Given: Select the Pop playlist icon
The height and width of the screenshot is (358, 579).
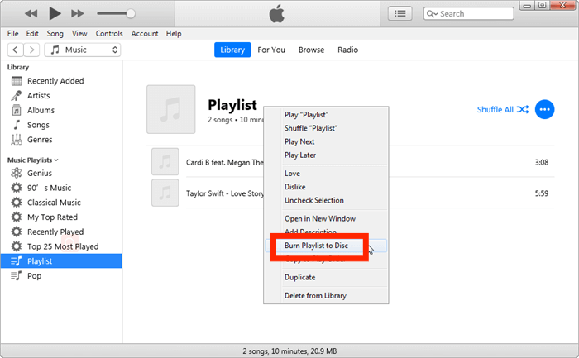Looking at the screenshot, I should [17, 275].
